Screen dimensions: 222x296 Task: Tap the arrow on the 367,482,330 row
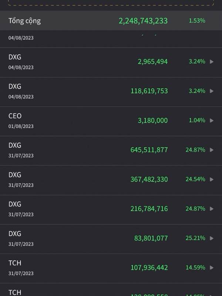tap(212, 179)
